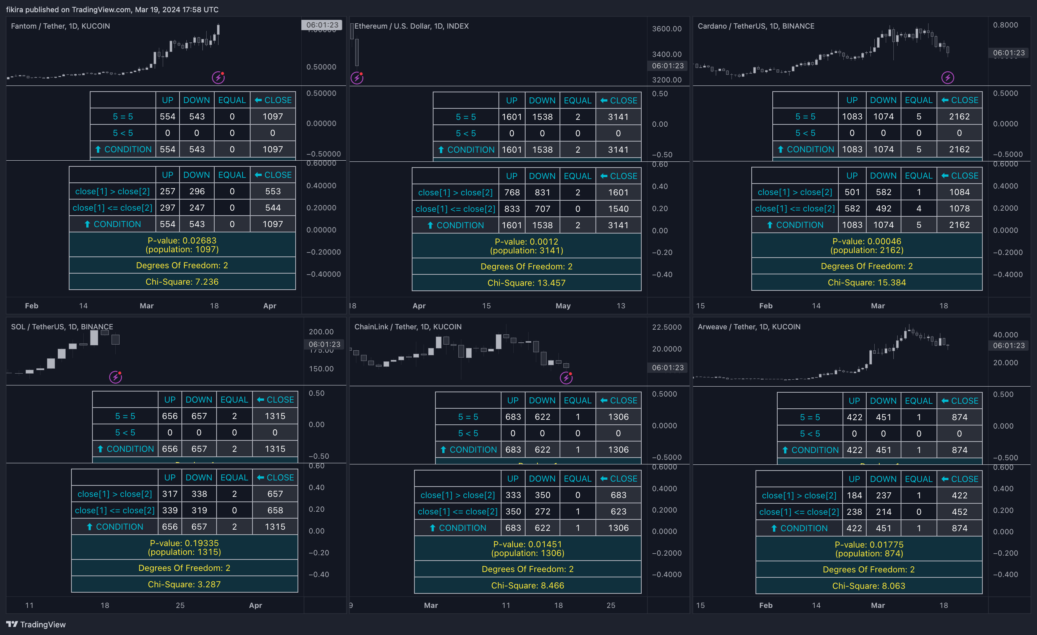The height and width of the screenshot is (635, 1037).
Task: Click 'Chi-Square: 15.384' in Cardano table
Action: (867, 283)
